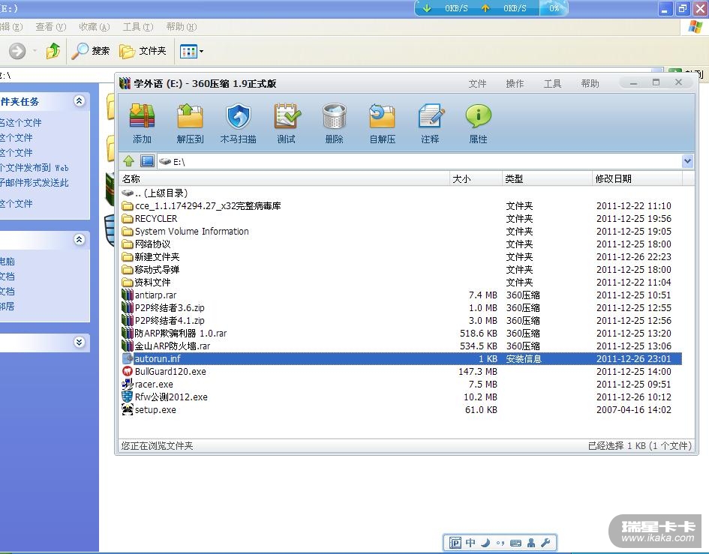Click the wrench icon on IME bar

coord(545,543)
